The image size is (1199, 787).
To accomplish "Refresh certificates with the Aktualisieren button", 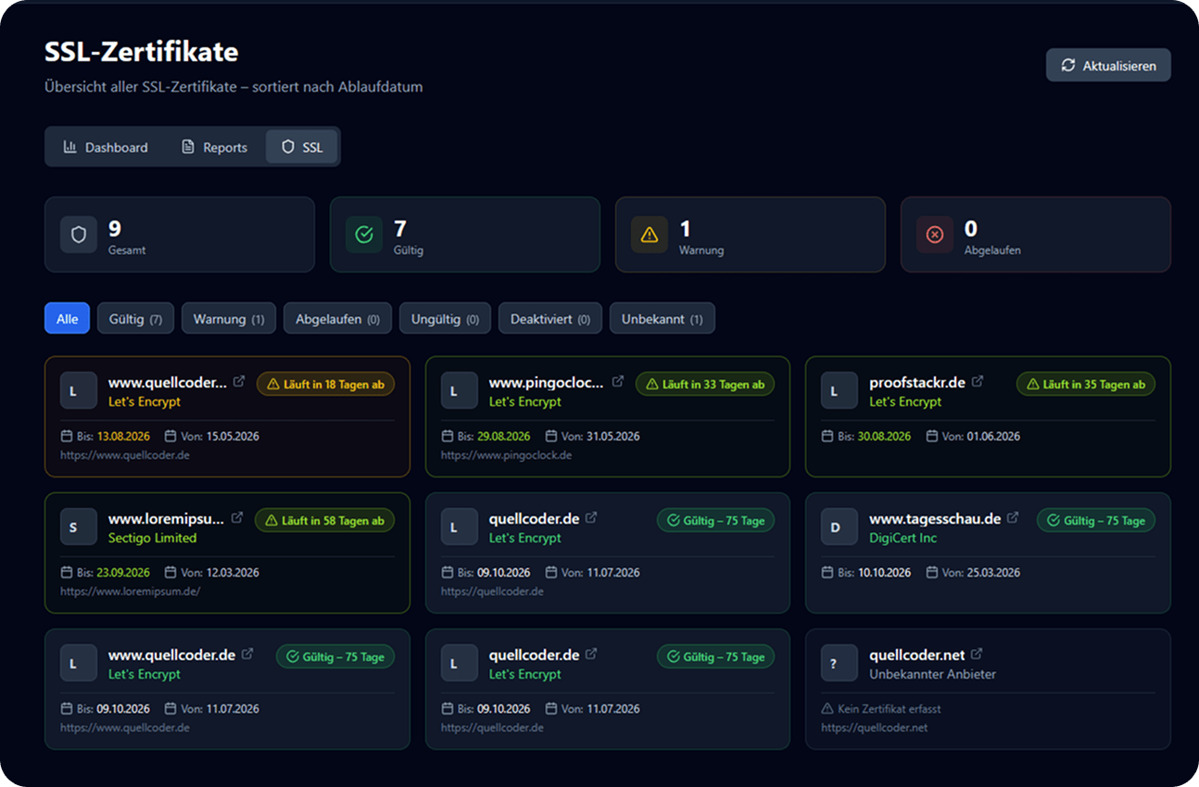I will click(1108, 66).
